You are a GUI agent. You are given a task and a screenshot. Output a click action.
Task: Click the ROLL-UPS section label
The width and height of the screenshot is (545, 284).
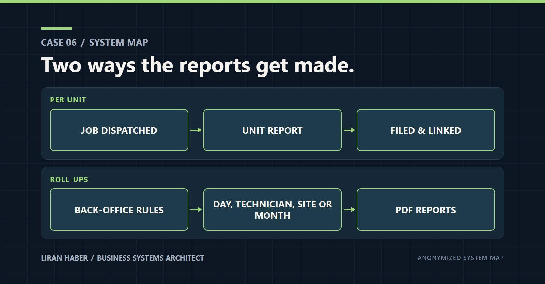click(x=69, y=180)
